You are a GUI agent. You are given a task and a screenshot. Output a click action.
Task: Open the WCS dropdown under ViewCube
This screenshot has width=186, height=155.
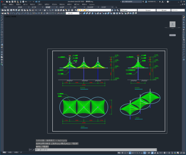172,35
